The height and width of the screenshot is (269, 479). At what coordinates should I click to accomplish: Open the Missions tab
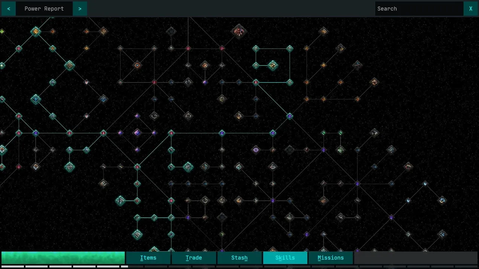tap(331, 258)
